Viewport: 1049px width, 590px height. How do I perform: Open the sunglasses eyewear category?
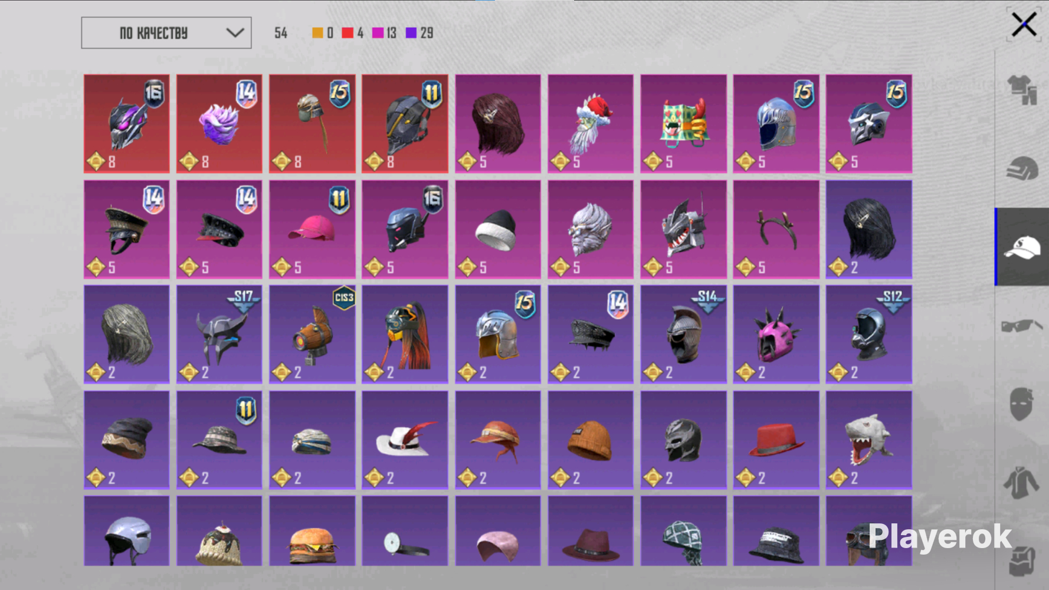pos(1022,325)
